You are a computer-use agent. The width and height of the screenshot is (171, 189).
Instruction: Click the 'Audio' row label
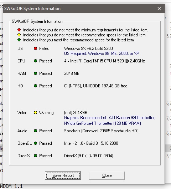coord(22,131)
